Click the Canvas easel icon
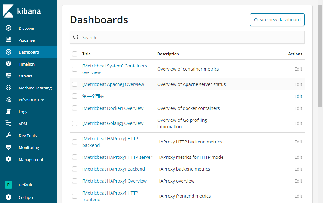Screen dimensions: 323x203 coord(9,76)
